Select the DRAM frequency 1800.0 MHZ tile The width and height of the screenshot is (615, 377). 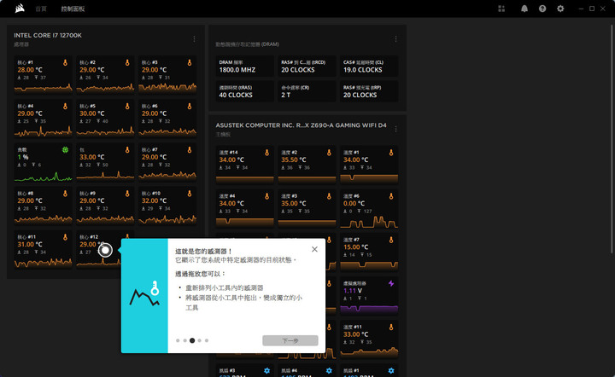[x=245, y=67]
